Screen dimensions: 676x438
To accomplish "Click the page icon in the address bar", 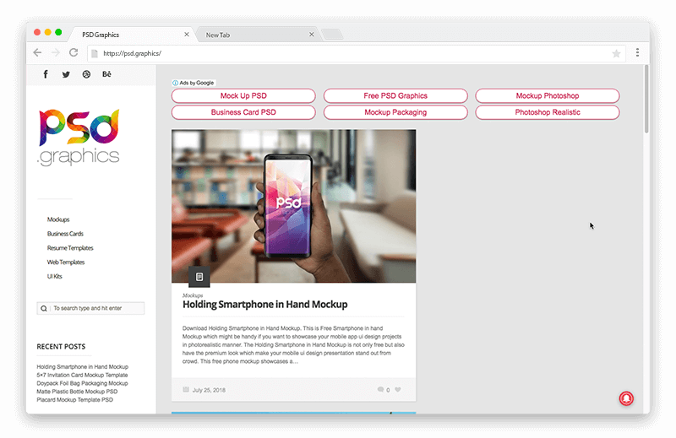I will click(x=95, y=53).
